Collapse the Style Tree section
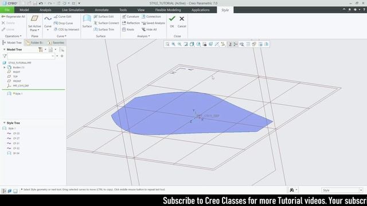 point(4,123)
